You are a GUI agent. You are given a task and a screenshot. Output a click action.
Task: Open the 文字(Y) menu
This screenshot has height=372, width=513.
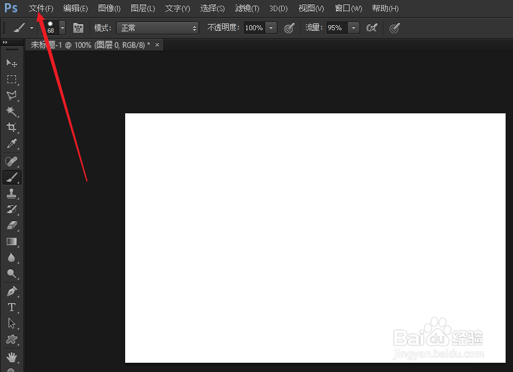tap(178, 8)
